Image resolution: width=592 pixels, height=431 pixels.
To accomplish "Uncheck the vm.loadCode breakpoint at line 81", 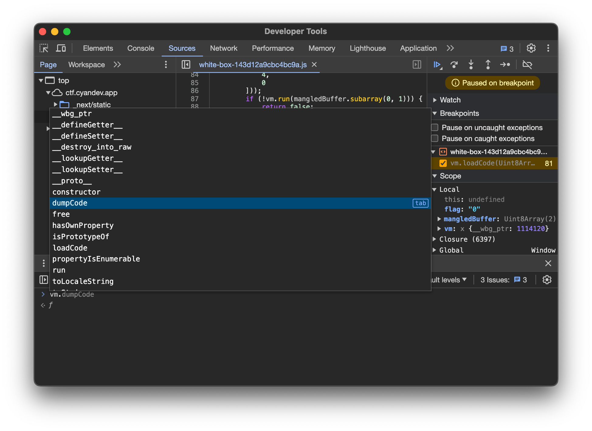I will tap(443, 163).
